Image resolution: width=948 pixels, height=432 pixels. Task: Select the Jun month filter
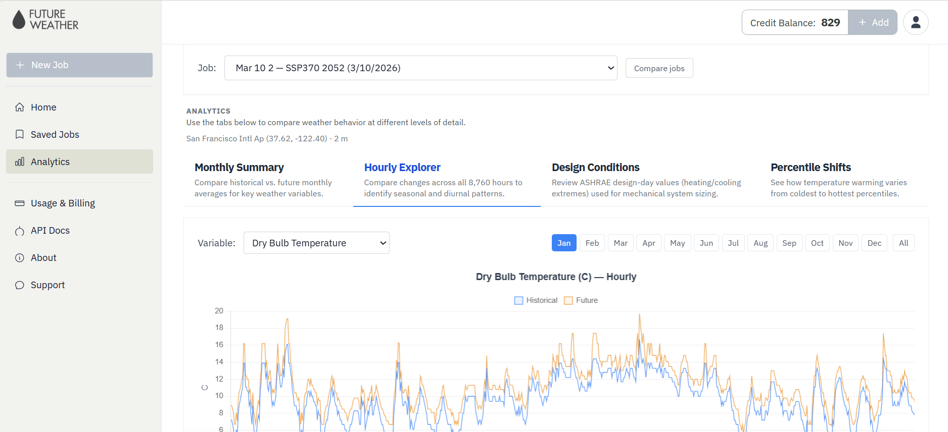click(x=706, y=243)
